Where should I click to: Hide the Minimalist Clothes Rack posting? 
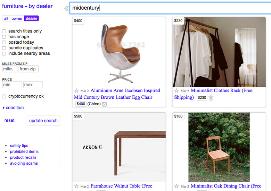[x=211, y=98]
